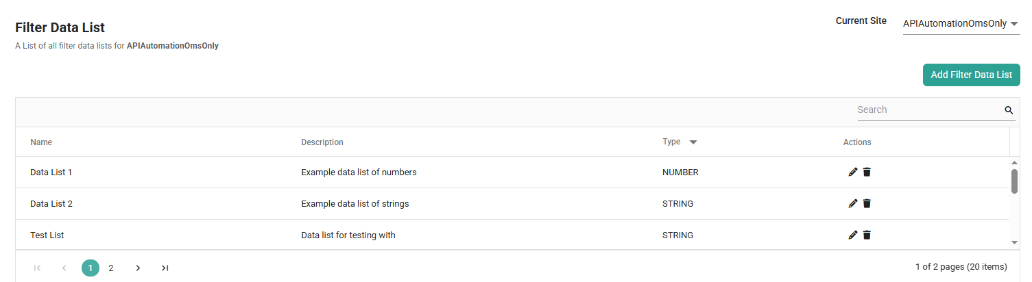Image resolution: width=1032 pixels, height=282 pixels.
Task: Delete the Data List 1 entry
Action: (867, 172)
